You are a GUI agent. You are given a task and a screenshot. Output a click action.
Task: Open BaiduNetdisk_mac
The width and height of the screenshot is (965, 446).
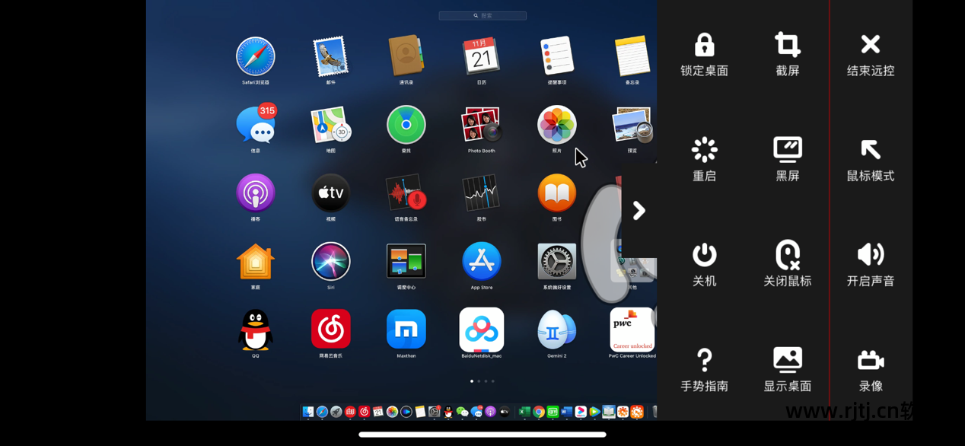coord(481,330)
